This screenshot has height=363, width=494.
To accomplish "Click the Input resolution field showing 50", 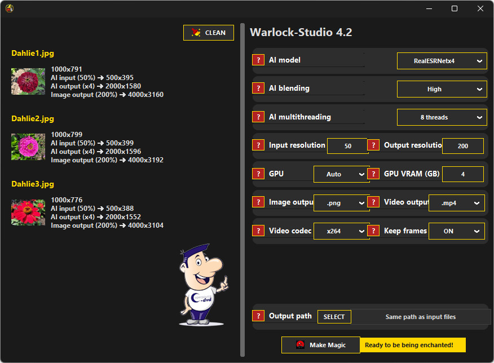I will pyautogui.click(x=347, y=146).
